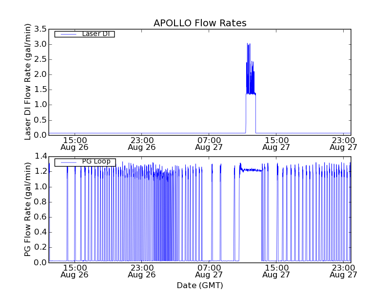Click the 'APOLLO Flow Rates' chart title

point(200,23)
